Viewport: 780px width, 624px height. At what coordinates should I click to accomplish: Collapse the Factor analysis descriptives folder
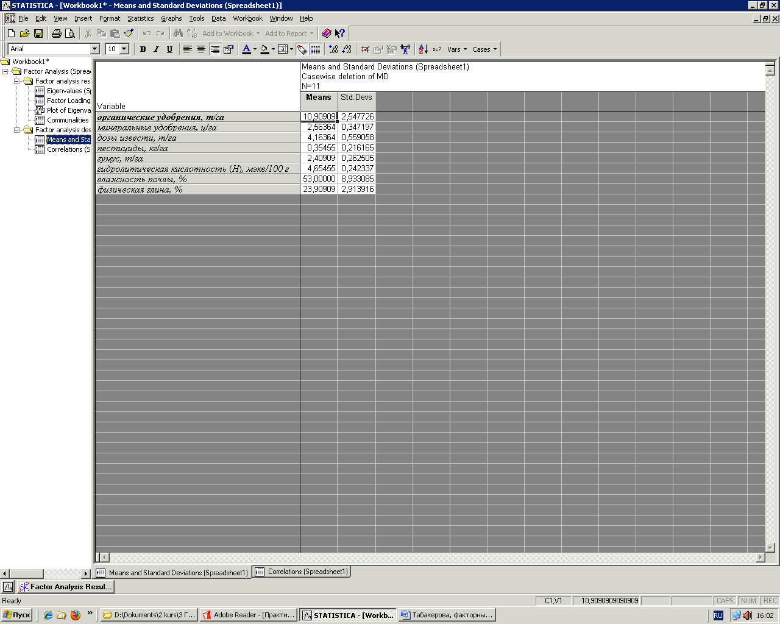pos(17,130)
